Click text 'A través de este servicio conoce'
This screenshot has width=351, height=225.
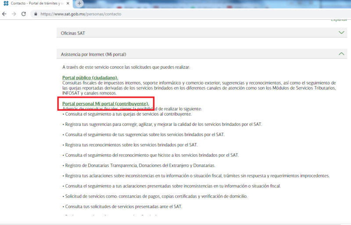coord(92,67)
